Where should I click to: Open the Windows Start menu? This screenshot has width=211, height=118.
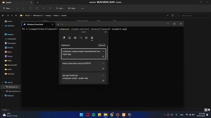81,115
